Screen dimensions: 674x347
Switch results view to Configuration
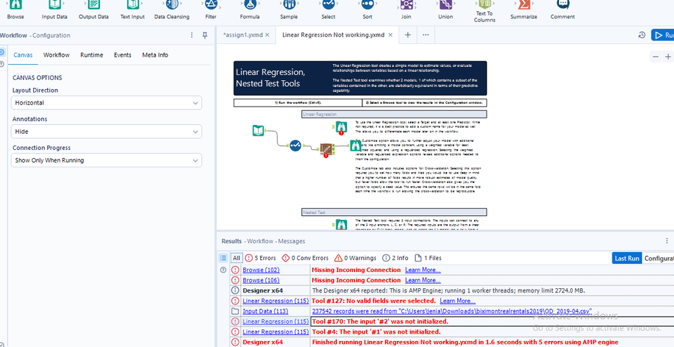(x=658, y=258)
